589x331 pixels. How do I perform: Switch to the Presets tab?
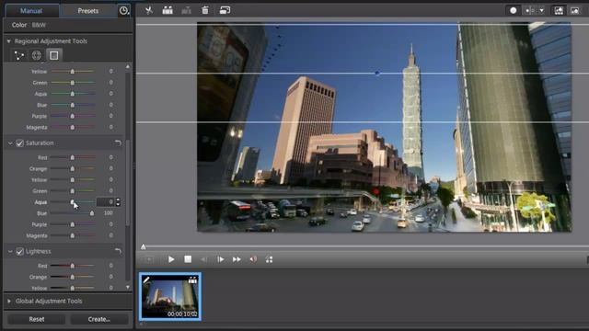point(88,11)
